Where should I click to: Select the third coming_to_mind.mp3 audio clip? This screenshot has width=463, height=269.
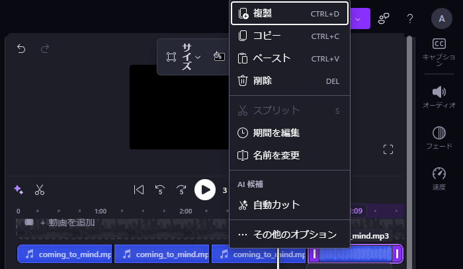(259, 254)
